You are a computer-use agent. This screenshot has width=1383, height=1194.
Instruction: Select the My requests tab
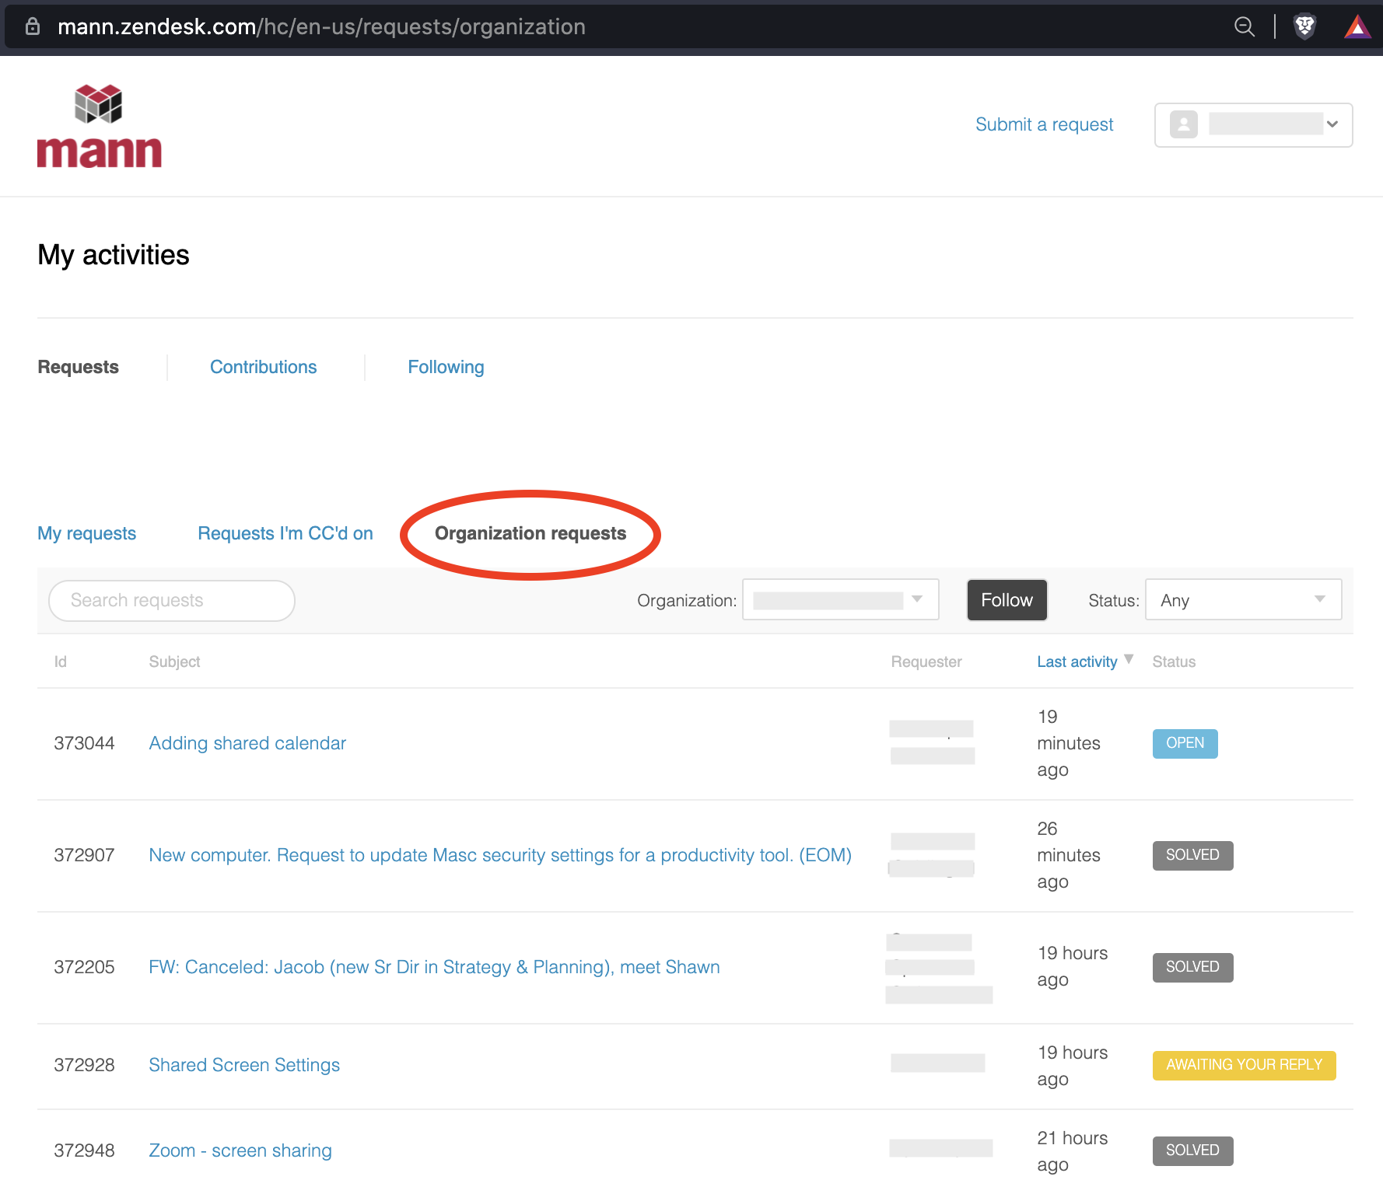click(86, 533)
